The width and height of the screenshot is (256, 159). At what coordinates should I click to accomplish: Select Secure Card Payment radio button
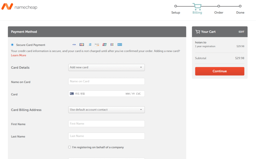(12, 45)
